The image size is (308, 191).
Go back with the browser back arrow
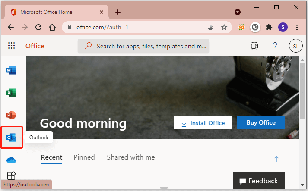coord(11,27)
